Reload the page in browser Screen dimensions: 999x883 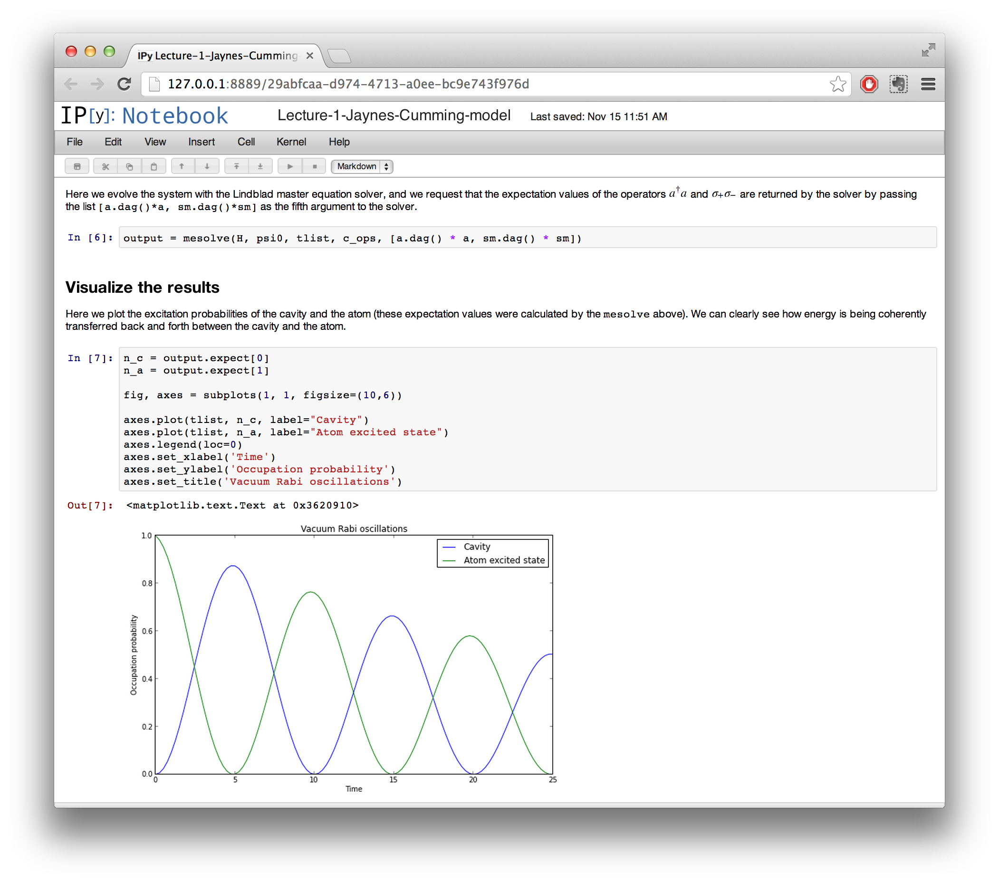[x=124, y=84]
